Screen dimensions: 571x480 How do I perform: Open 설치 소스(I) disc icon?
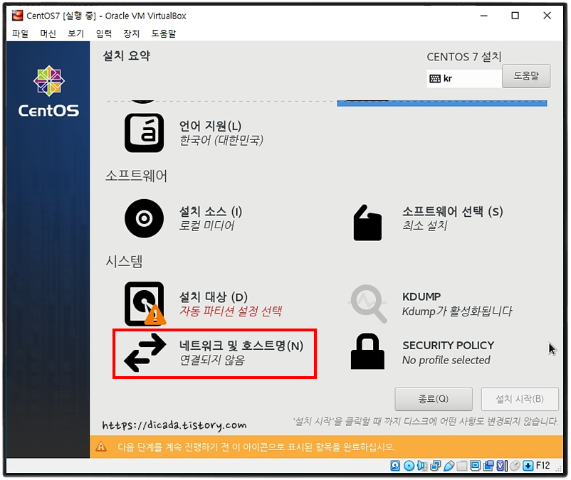(145, 218)
